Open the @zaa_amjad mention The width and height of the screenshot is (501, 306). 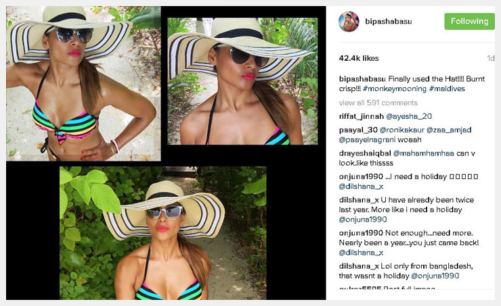[449, 130]
